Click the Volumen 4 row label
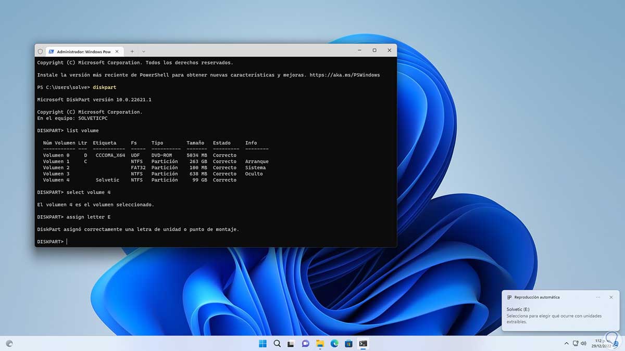 [x=56, y=180]
